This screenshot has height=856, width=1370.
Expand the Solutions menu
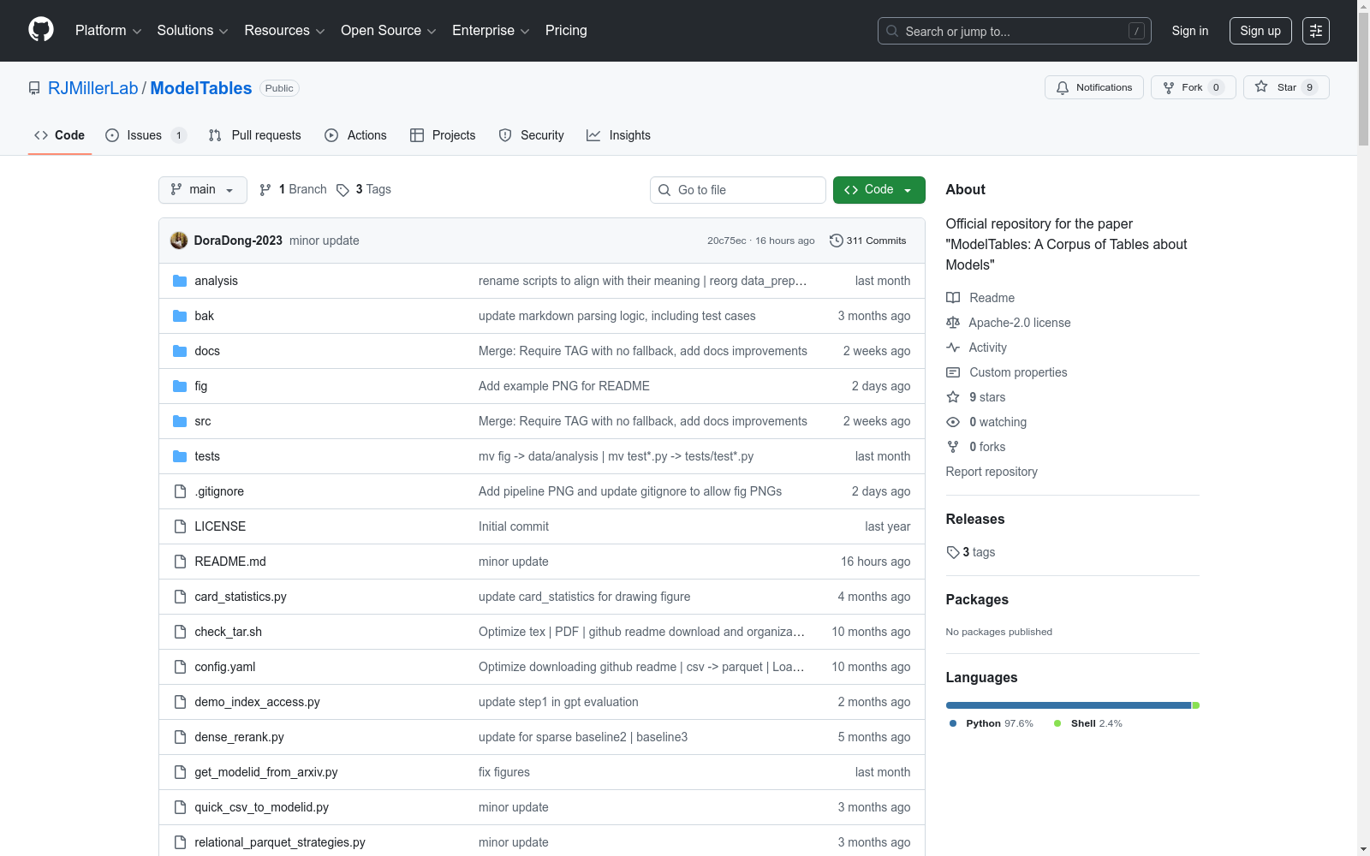193,31
